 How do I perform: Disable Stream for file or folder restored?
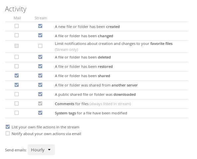[40, 66]
